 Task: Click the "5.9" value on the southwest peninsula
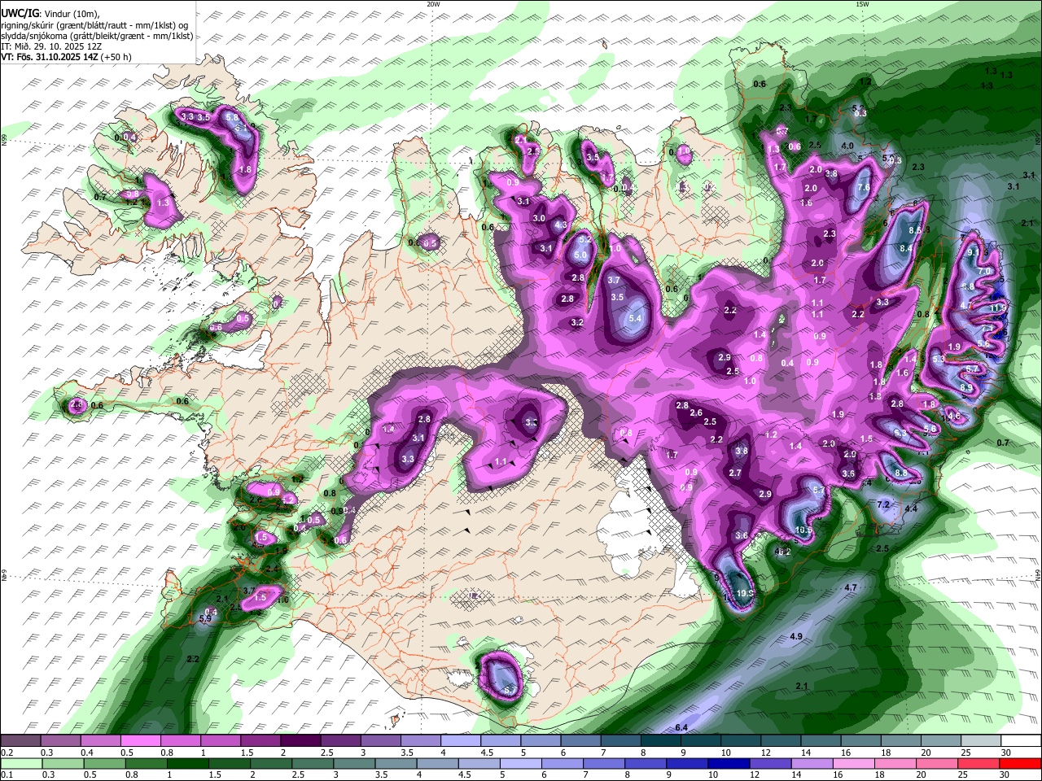tap(205, 619)
